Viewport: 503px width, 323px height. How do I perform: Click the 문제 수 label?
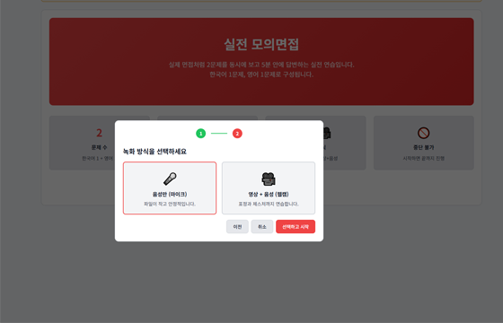(99, 147)
